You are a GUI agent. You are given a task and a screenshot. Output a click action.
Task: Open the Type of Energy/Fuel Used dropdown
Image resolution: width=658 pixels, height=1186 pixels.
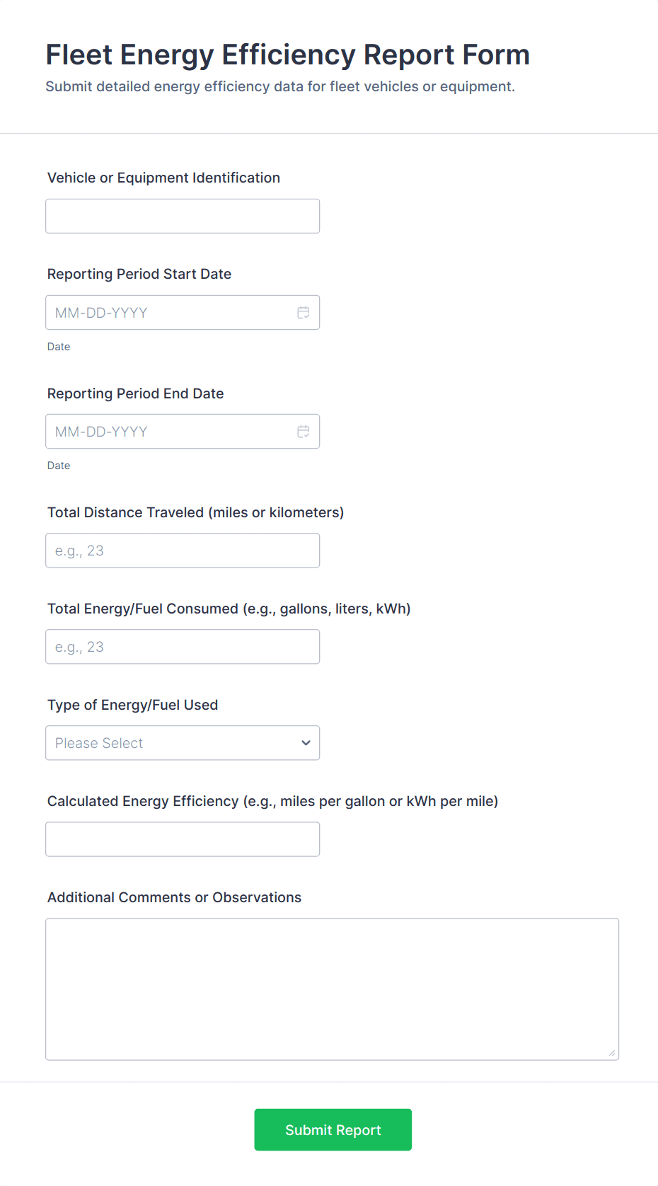[x=183, y=743]
